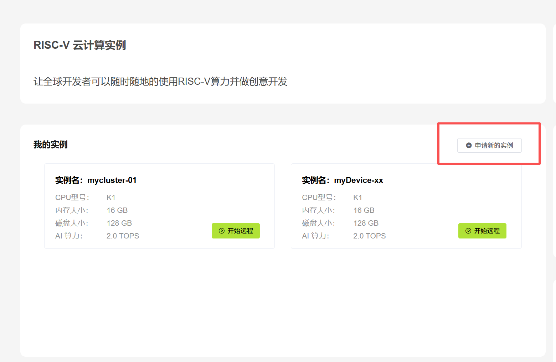Click the K1 CPU value in mycluster-01 card
Screen dimensions: 556x362
coord(111,198)
